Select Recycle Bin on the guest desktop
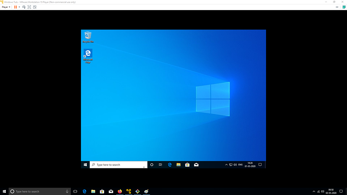 (88, 37)
